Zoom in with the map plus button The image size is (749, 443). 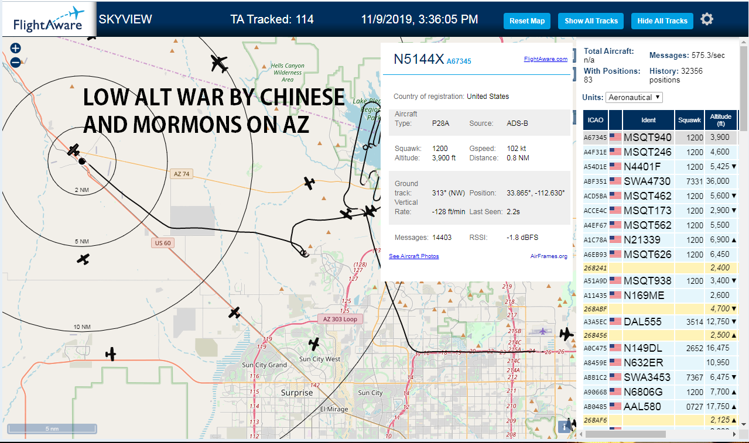pos(16,49)
